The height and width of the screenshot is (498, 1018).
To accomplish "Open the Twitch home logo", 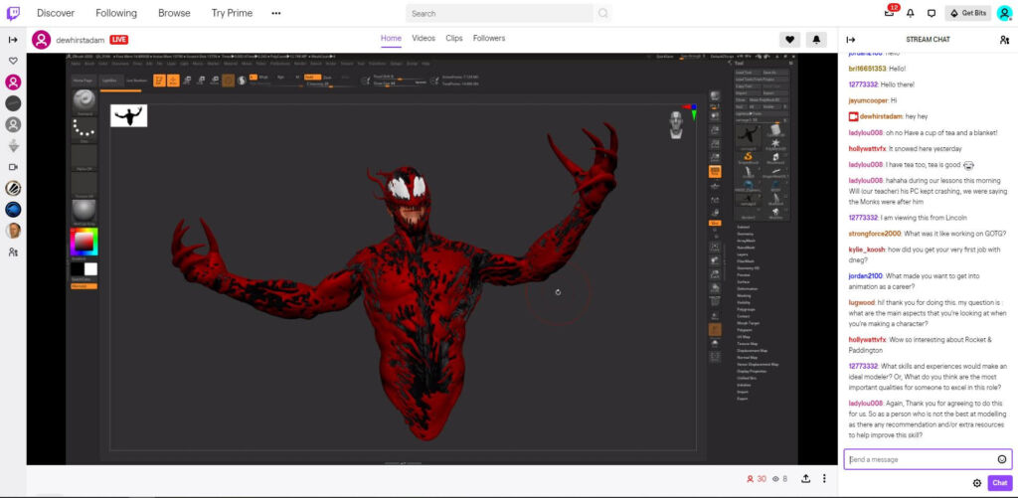I will [13, 13].
